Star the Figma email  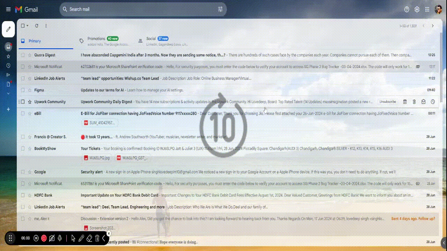click(30, 90)
